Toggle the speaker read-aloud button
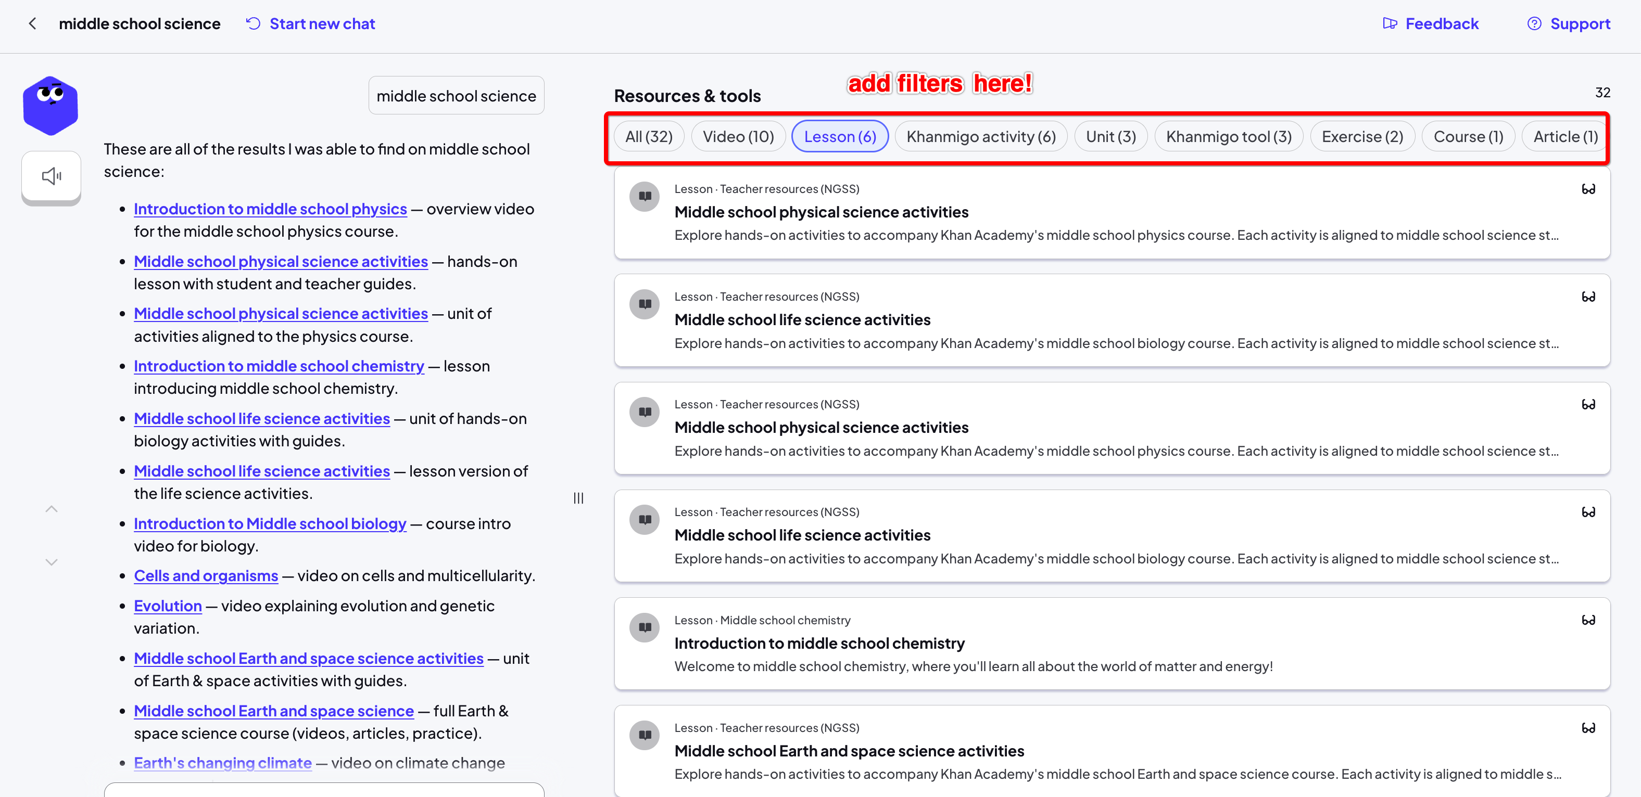1641x797 pixels. tap(51, 176)
